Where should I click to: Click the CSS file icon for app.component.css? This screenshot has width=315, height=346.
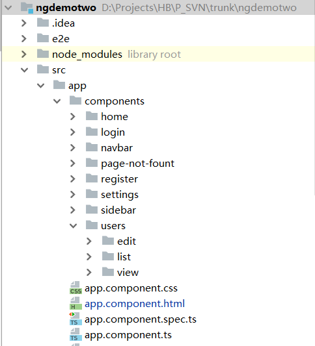[x=75, y=288]
